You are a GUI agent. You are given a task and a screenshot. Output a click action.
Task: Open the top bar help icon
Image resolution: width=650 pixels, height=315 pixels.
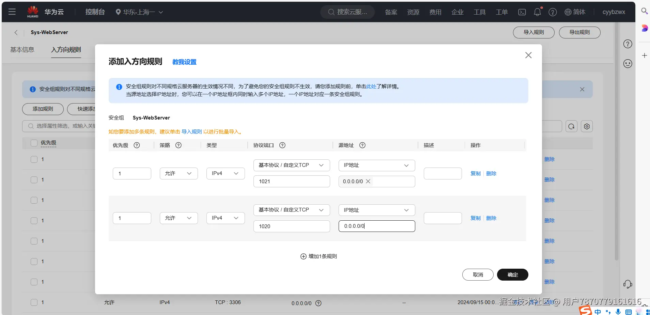[553, 12]
